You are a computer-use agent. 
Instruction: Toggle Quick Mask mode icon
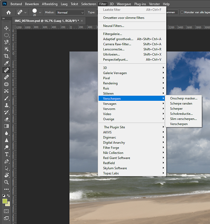pyautogui.click(x=6, y=211)
